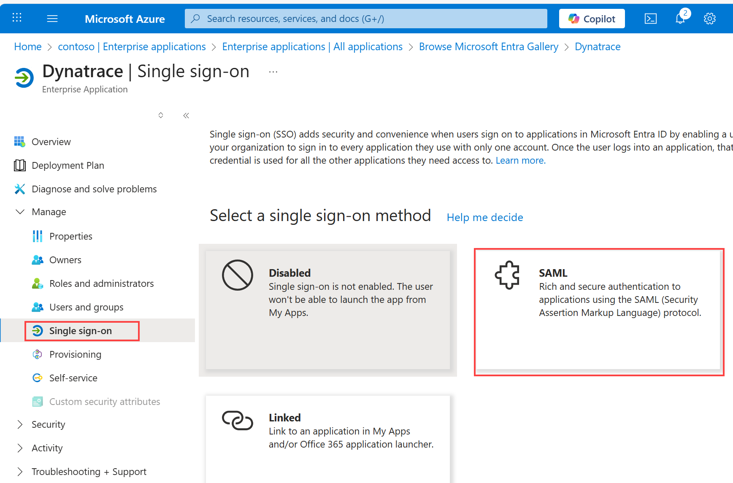Click the Overview grid icon
This screenshot has width=733, height=483.
click(x=19, y=141)
